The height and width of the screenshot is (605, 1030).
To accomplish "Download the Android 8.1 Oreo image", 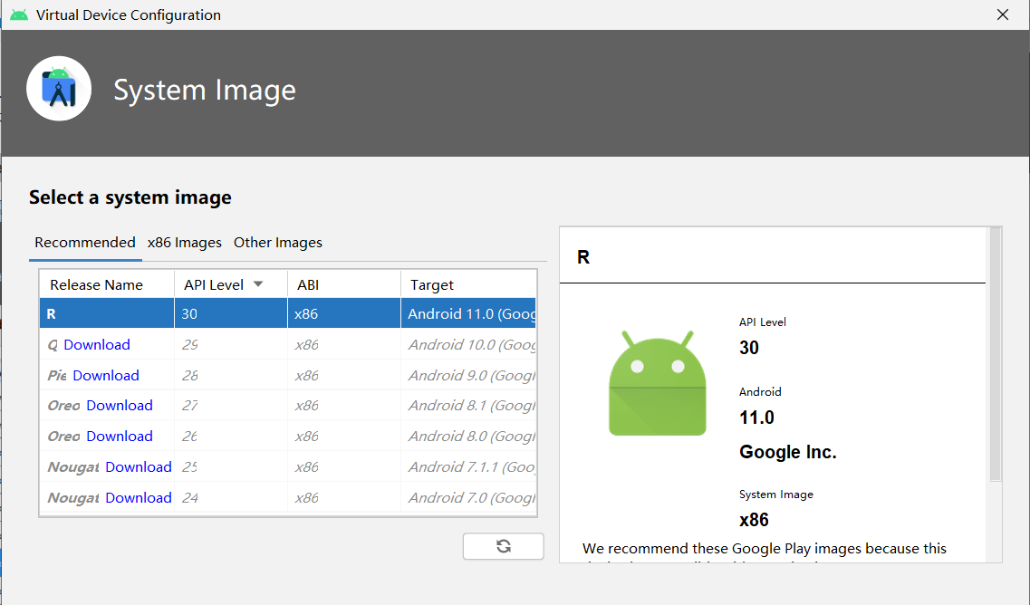I will point(119,405).
